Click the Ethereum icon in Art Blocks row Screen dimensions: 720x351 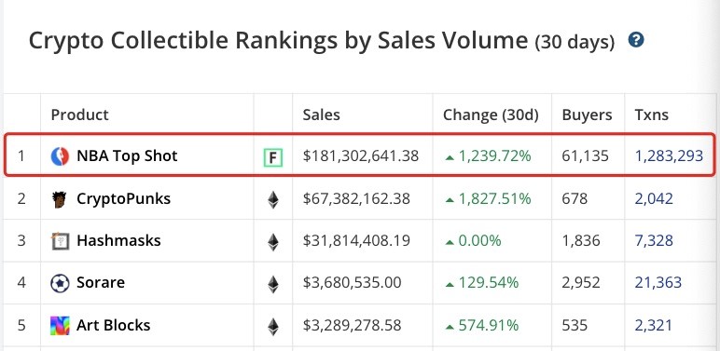tap(273, 326)
